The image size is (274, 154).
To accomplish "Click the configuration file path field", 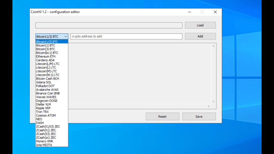I will click(x=109, y=25).
